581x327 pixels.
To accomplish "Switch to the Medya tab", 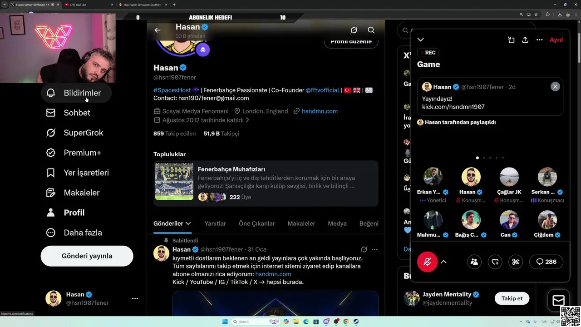I will tap(337, 223).
